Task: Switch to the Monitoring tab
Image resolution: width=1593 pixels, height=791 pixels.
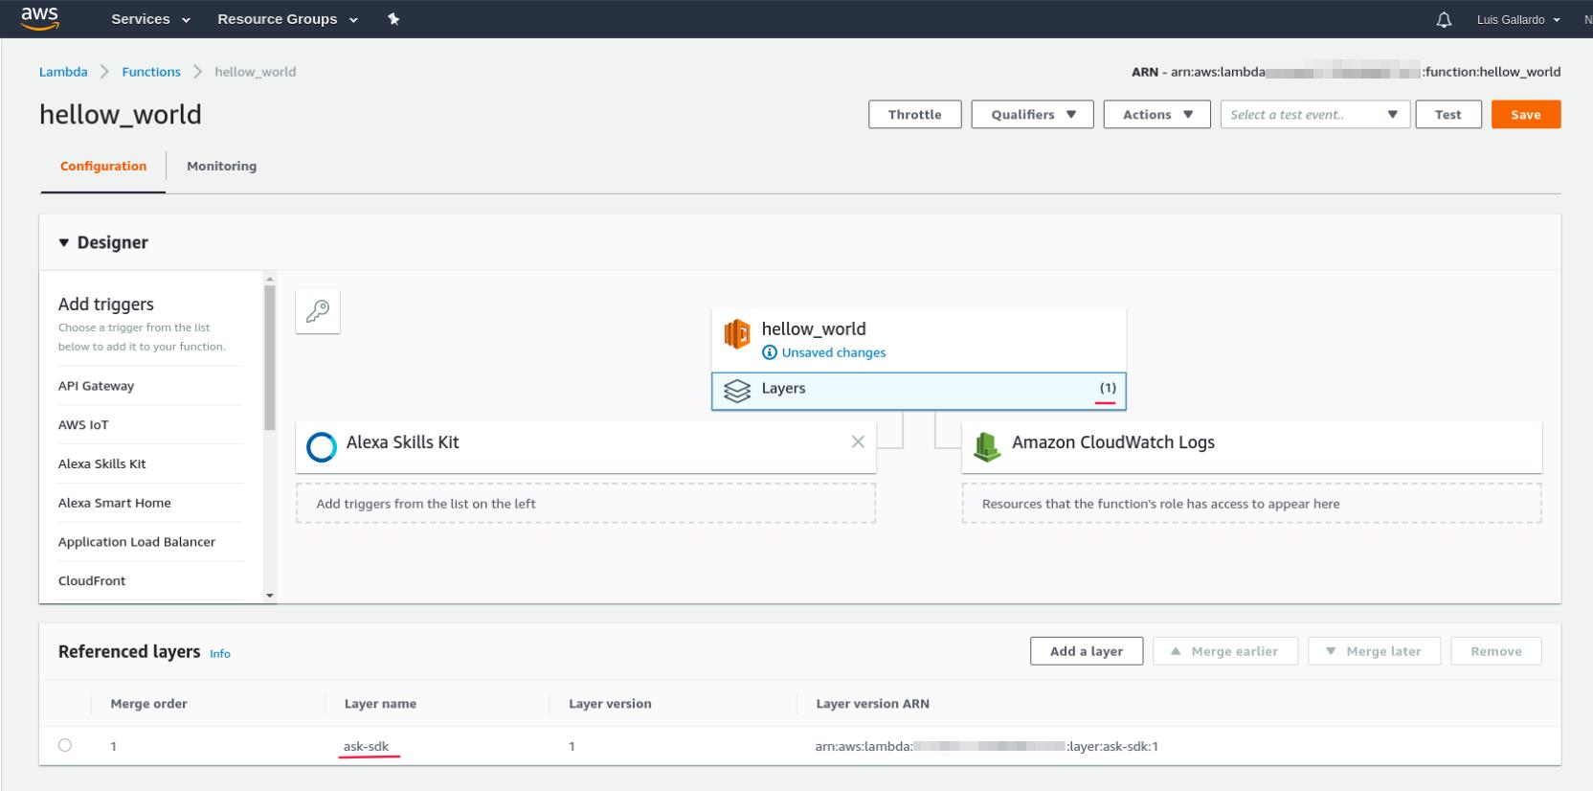Action: coord(221,166)
